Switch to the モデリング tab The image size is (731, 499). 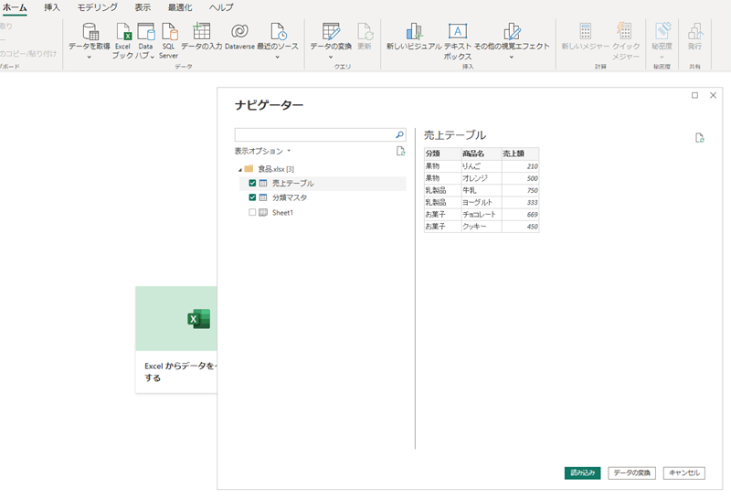[97, 7]
